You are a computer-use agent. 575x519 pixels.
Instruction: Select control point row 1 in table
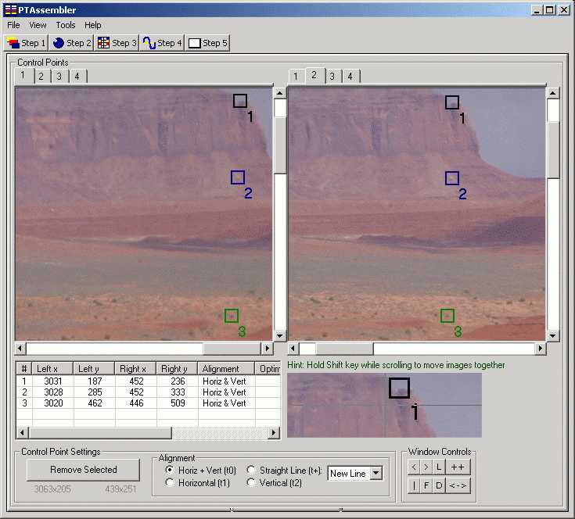148,381
